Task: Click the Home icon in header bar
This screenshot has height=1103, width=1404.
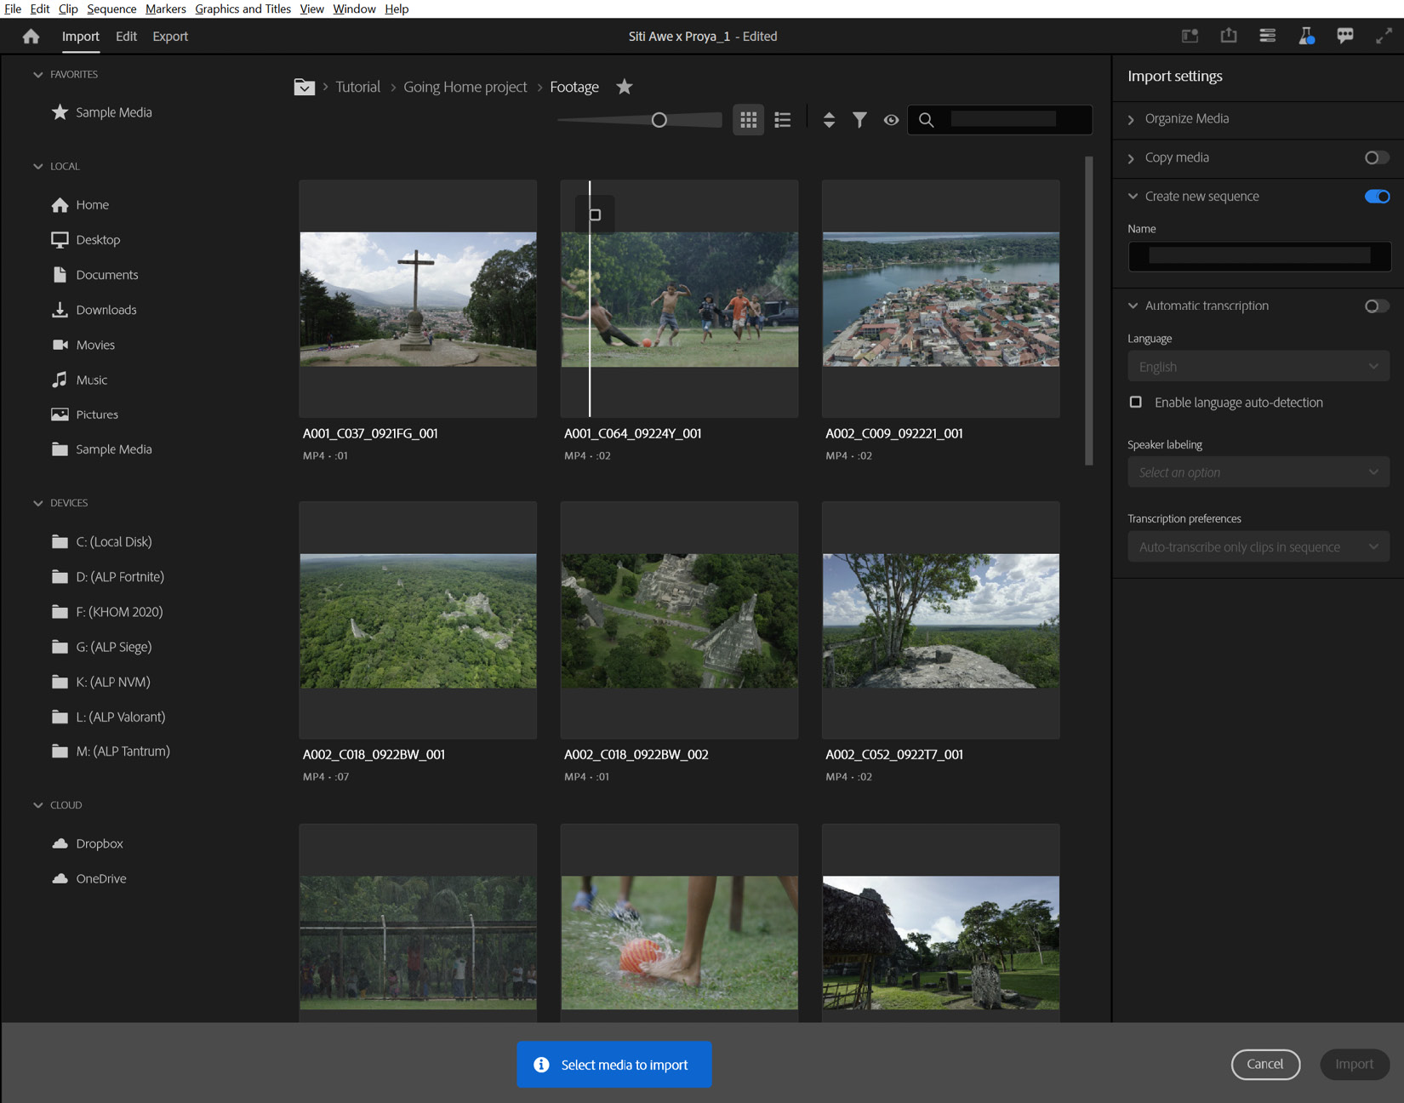Action: point(31,37)
